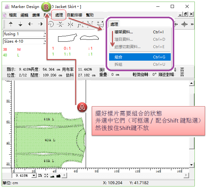Click the zoom-to-fit icon beside zoom percentage
207x189 pixels.
point(40,176)
